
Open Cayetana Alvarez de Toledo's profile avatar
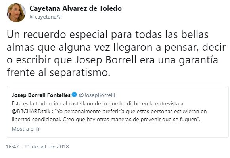click(16, 13)
